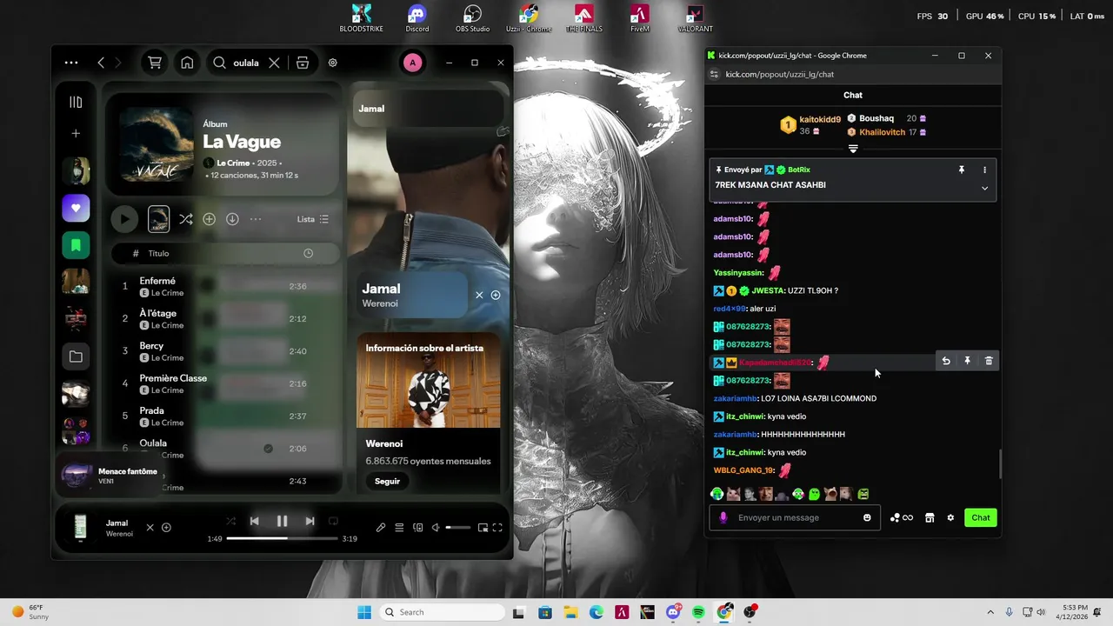1113x626 pixels.
Task: Skip to previous track
Action: pos(254,521)
